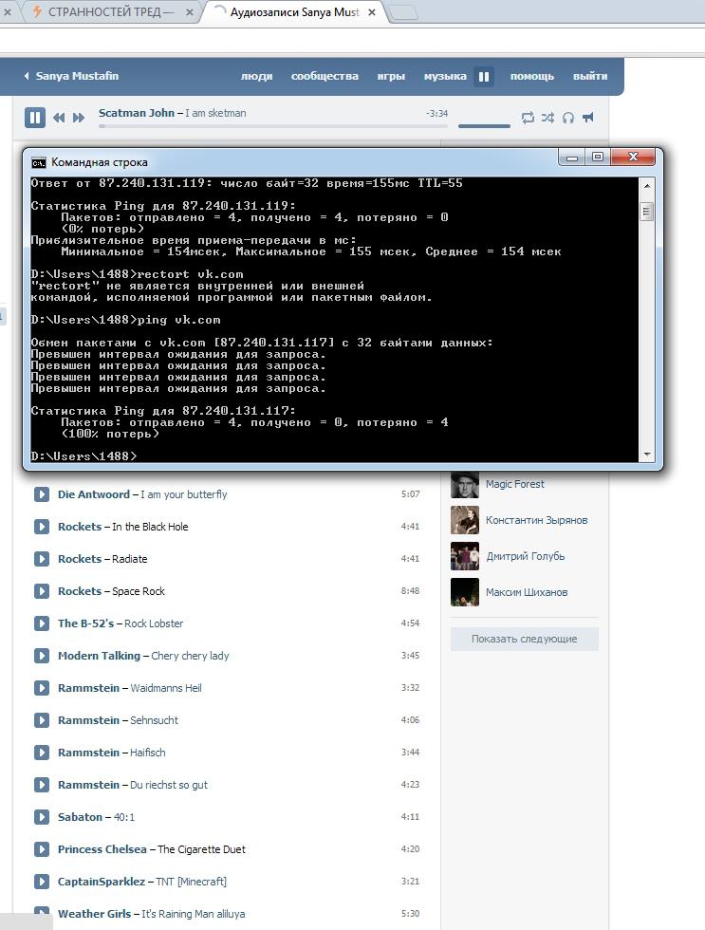Click the -3:34 remaining time display
Viewport: 705px width, 930px height.
(x=437, y=113)
